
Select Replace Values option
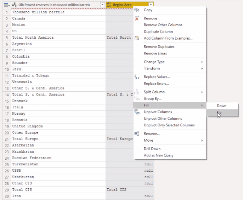point(170,77)
